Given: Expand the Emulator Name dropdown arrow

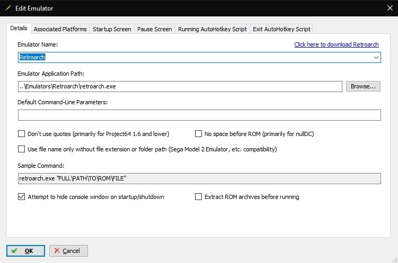Looking at the screenshot, I should 376,57.
